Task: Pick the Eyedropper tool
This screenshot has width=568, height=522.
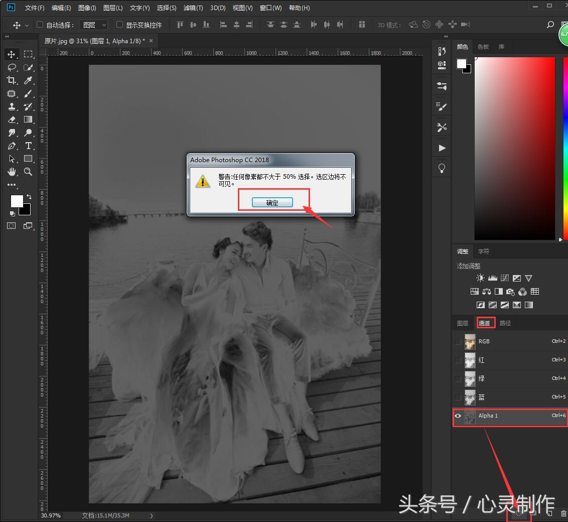Action: tap(28, 80)
